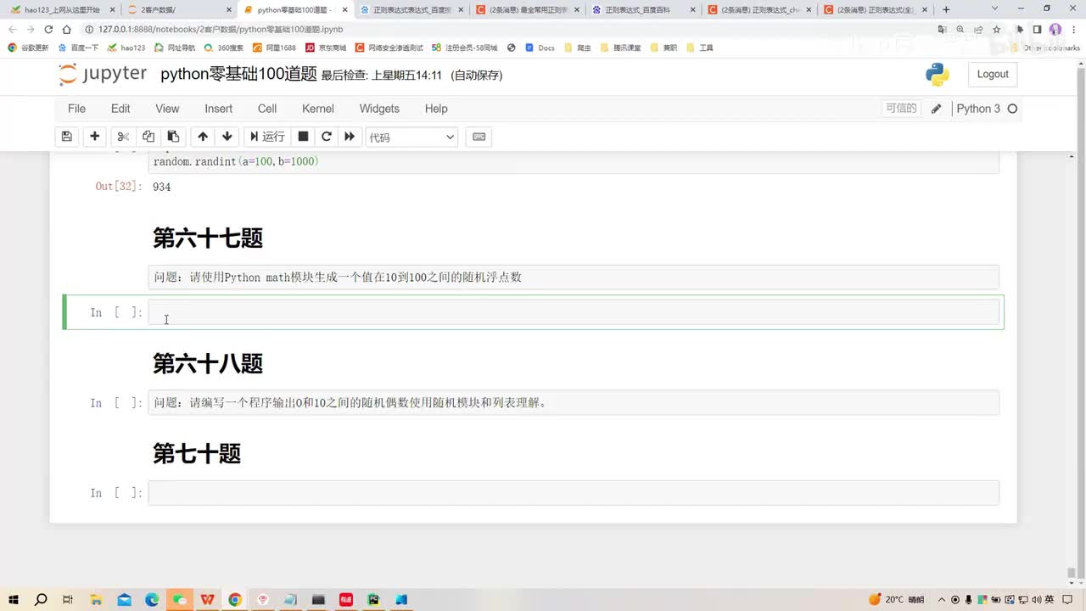Open the 工具 bookmark folder

pos(700,48)
